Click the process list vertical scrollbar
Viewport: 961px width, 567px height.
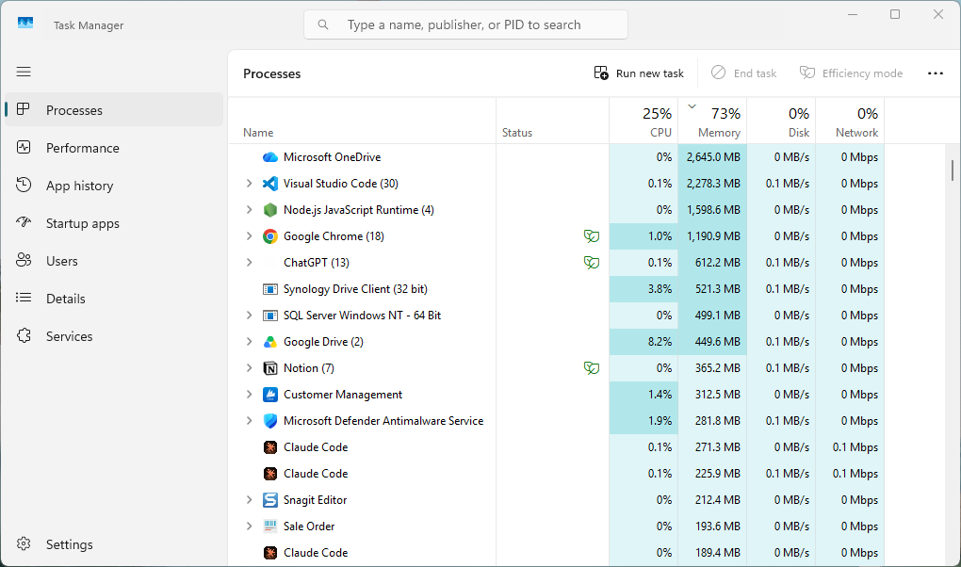point(953,170)
